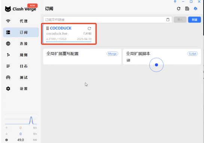Viewport: 204px width, 143px height.
Task: Click the radar icon beside 测试
Action: click(8, 77)
